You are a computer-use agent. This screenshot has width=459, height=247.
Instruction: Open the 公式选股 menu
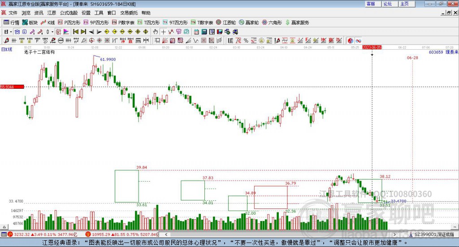[x=69, y=13]
